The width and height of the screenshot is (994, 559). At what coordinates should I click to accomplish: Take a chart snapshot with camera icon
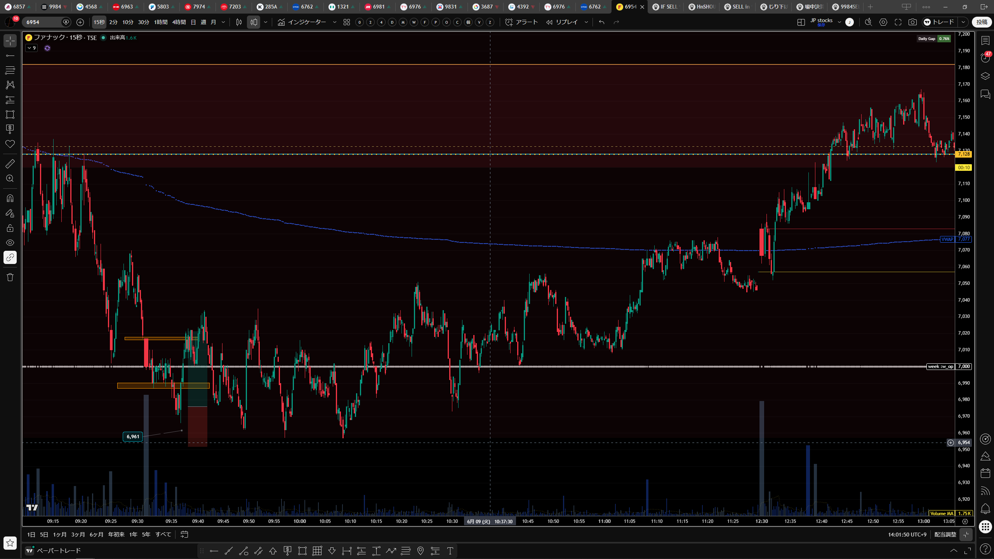[912, 23]
